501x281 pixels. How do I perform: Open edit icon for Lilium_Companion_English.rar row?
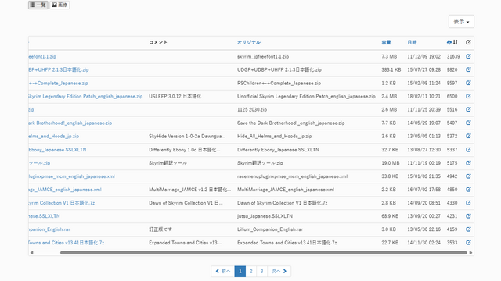tap(468, 229)
